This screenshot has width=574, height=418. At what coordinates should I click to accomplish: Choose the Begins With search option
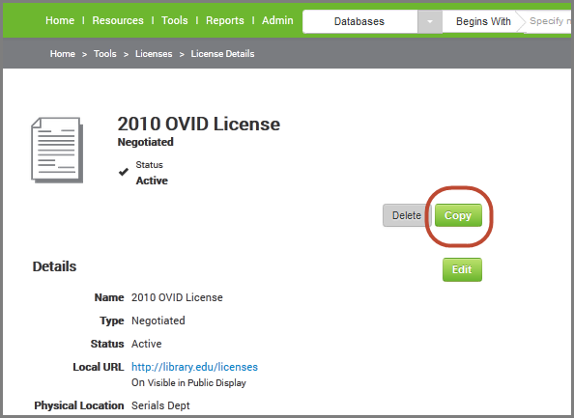pyautogui.click(x=483, y=21)
